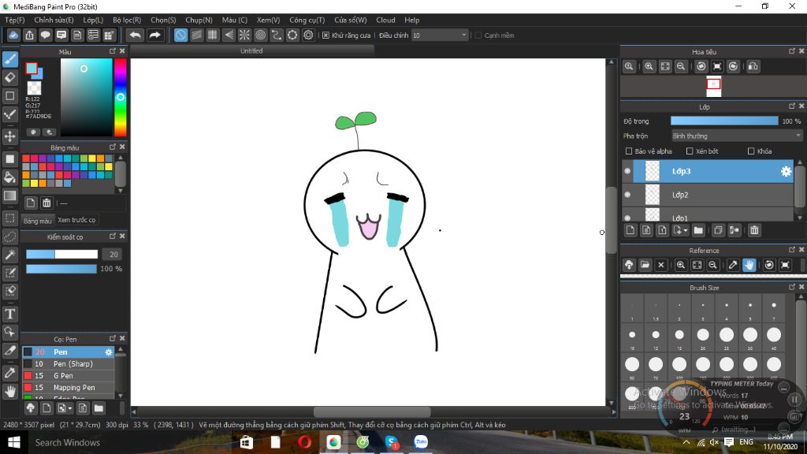
Task: Hide the Lớp3 layer
Action: click(x=627, y=171)
